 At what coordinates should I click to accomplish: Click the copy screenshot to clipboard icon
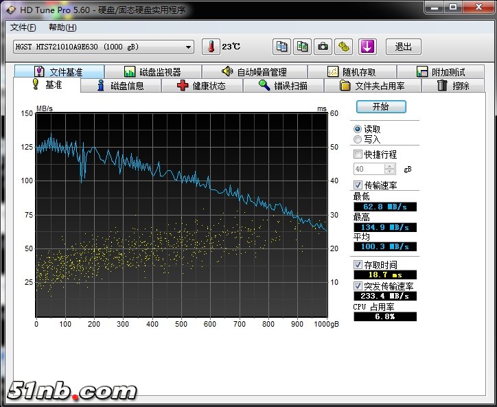[x=302, y=47]
